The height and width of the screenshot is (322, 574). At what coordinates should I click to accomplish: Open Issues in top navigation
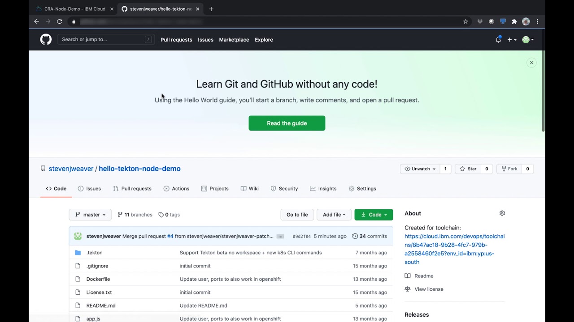point(205,40)
